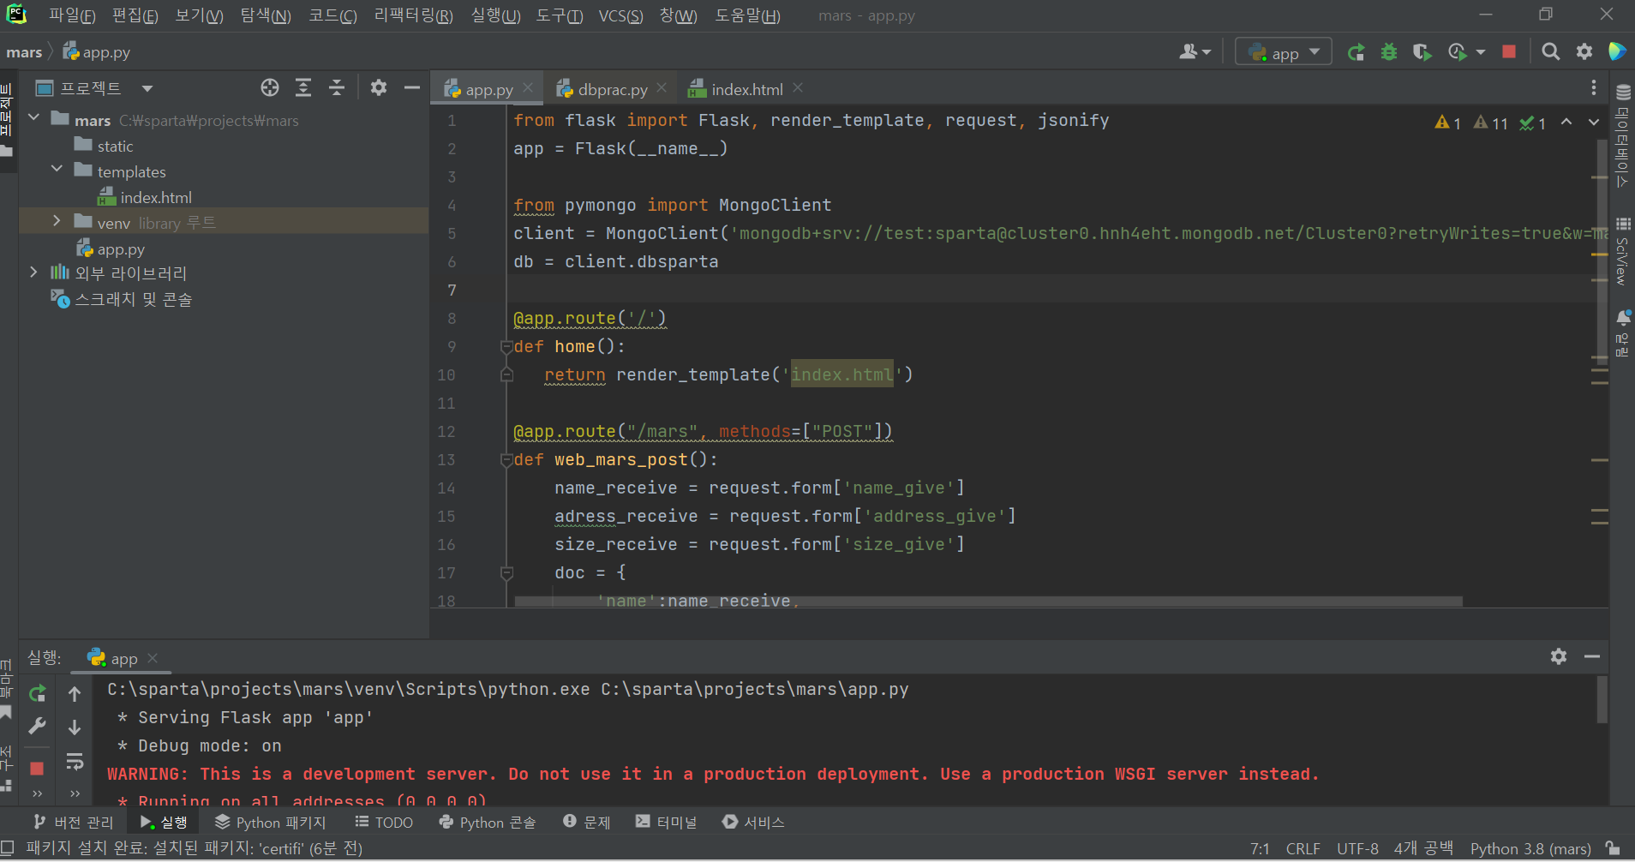Open Python 콘솔 tool window
Image resolution: width=1635 pixels, height=862 pixels.
488,823
